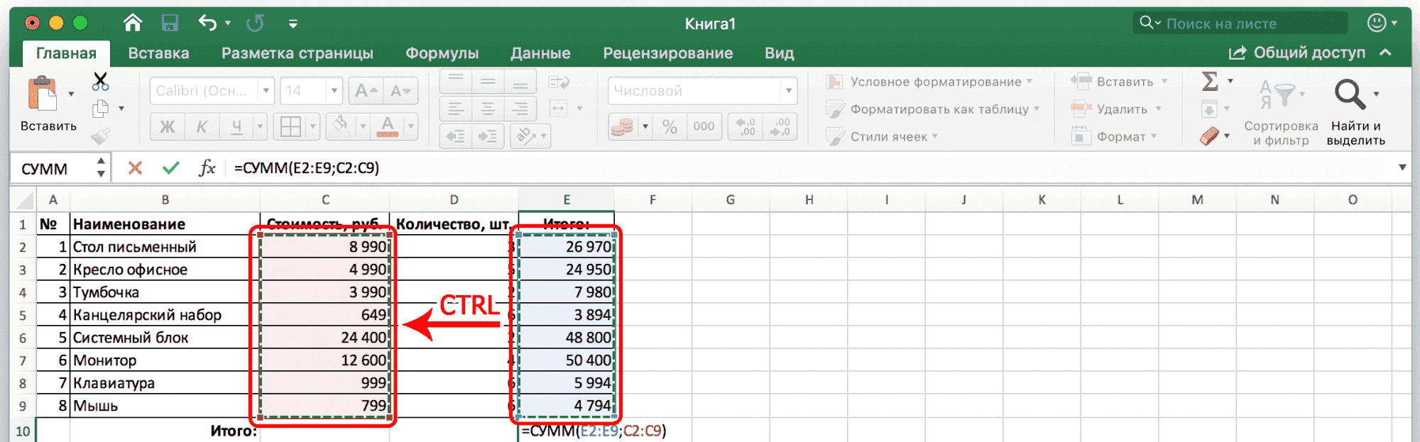Screen dimensions: 1420x442
Task: Confirm the formula with the green checkmark
Action: tap(170, 168)
